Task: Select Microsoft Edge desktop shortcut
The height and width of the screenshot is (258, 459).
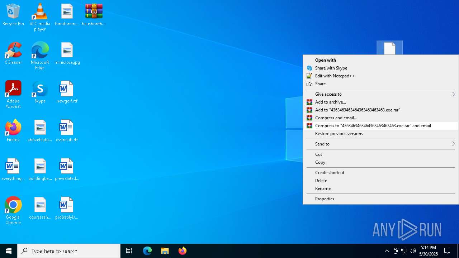Action: pyautogui.click(x=40, y=56)
